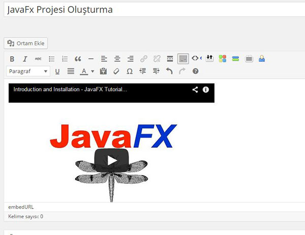
Task: Toggle the toolbar with the keyboard icon
Action: 183,59
